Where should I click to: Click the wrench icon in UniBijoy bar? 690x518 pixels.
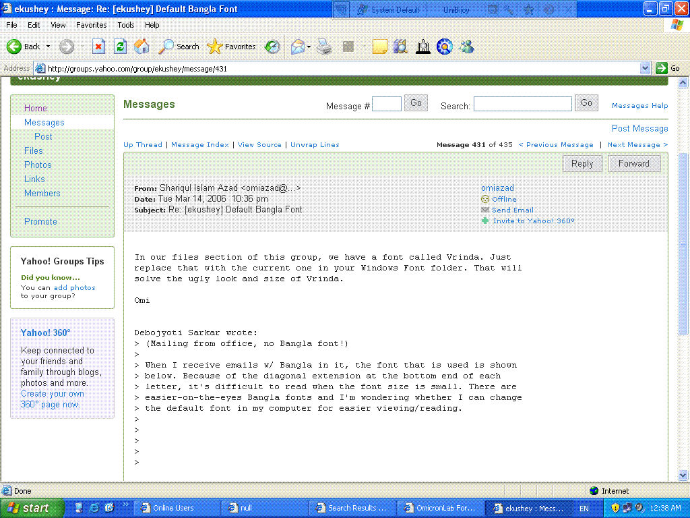(x=509, y=9)
